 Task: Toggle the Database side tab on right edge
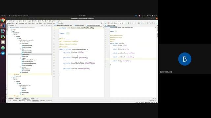[x=157, y=28]
